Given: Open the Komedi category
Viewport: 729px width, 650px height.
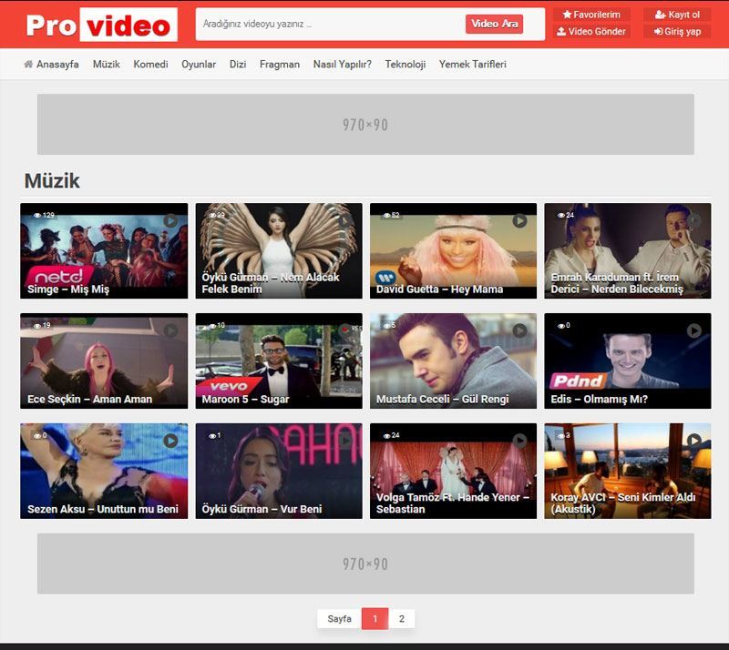Looking at the screenshot, I should pos(150,64).
